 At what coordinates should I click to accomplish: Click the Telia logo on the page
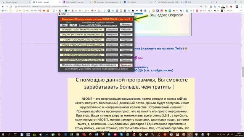point(138,58)
